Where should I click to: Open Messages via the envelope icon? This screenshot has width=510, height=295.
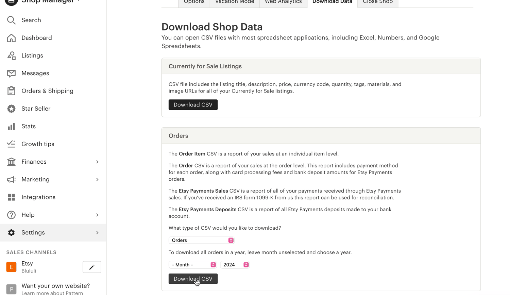[11, 73]
